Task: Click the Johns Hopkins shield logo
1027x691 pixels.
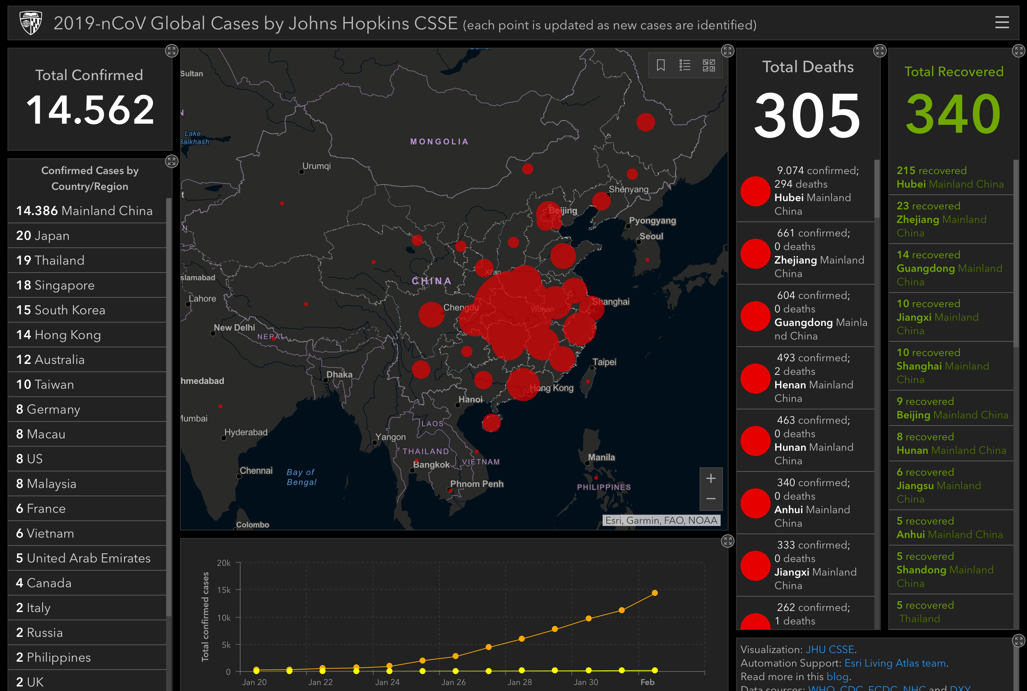Action: 31,23
